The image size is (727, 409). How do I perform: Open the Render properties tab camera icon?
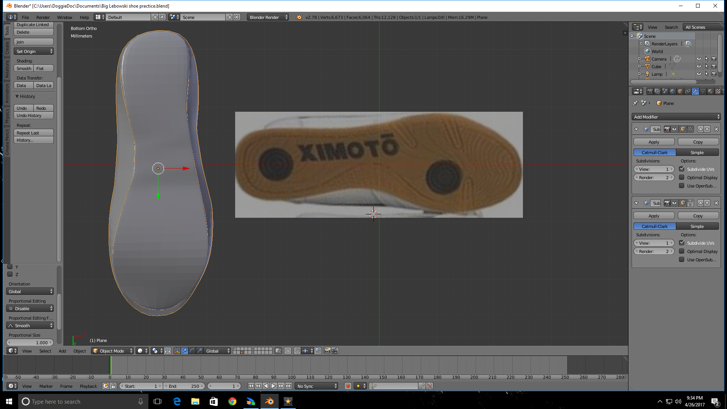pyautogui.click(x=650, y=91)
